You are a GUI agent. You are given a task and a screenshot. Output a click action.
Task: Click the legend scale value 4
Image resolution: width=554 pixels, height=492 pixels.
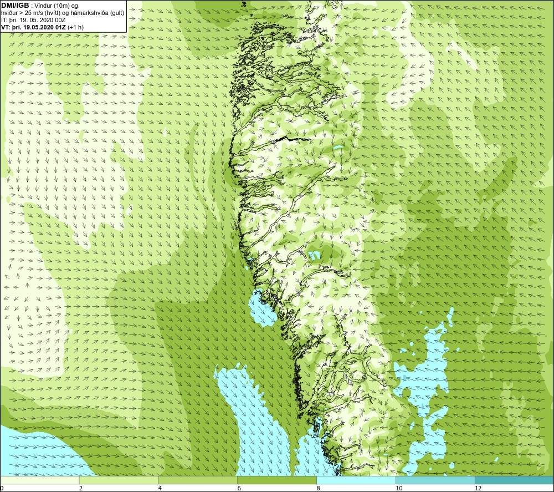coord(160,488)
